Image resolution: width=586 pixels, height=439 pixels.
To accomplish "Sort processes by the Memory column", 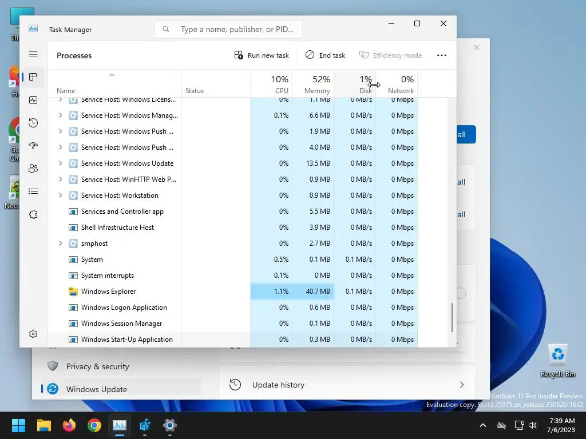I will 313,85.
